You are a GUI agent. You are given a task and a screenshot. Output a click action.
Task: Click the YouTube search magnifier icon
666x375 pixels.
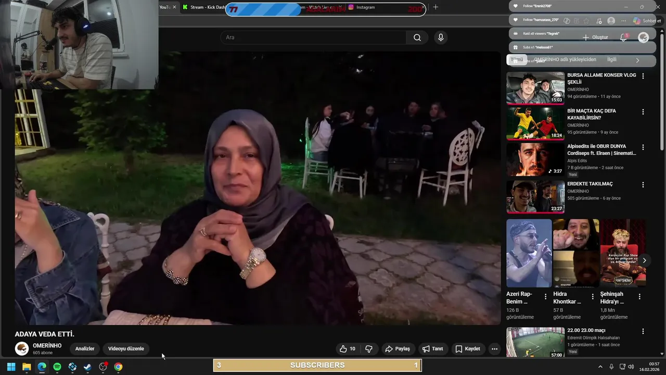[x=417, y=37]
